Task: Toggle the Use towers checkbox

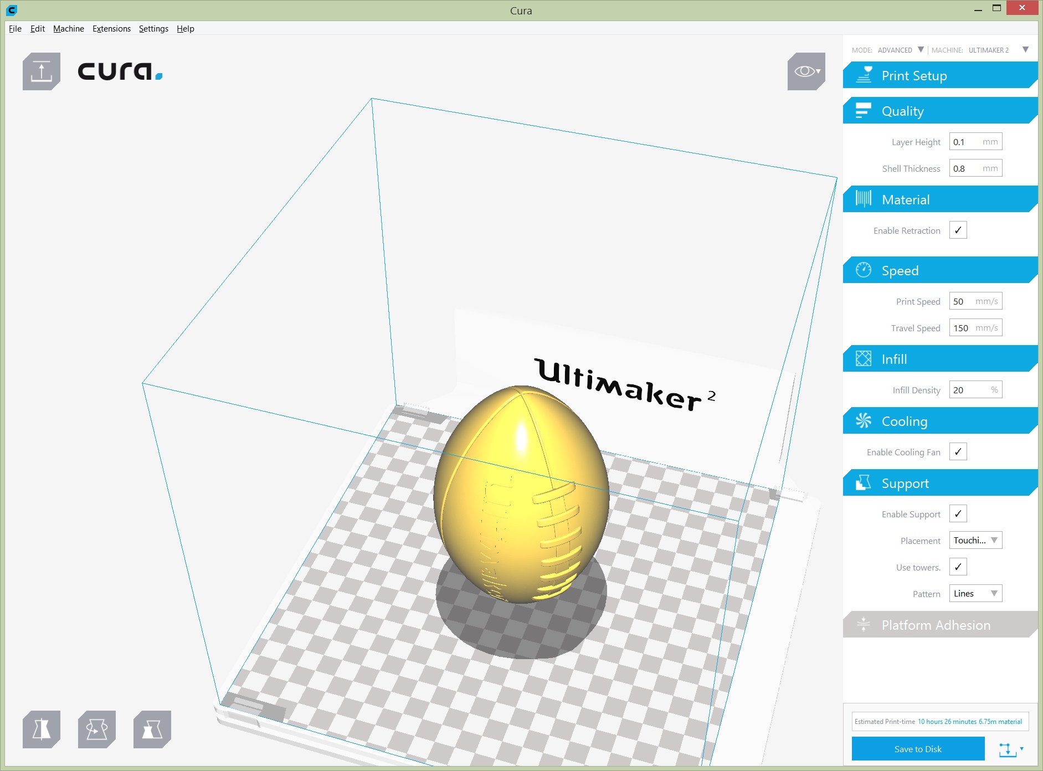Action: click(958, 567)
